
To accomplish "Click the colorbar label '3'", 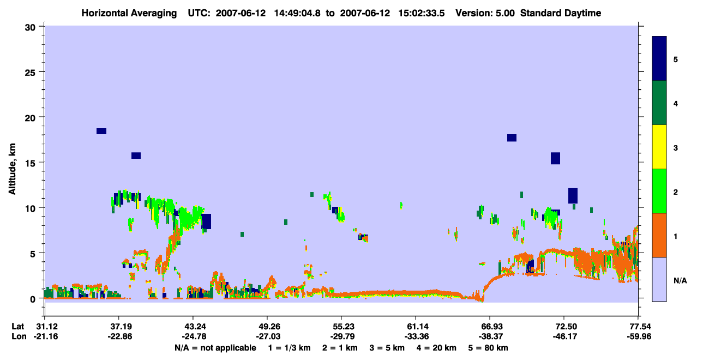I will pos(676,147).
